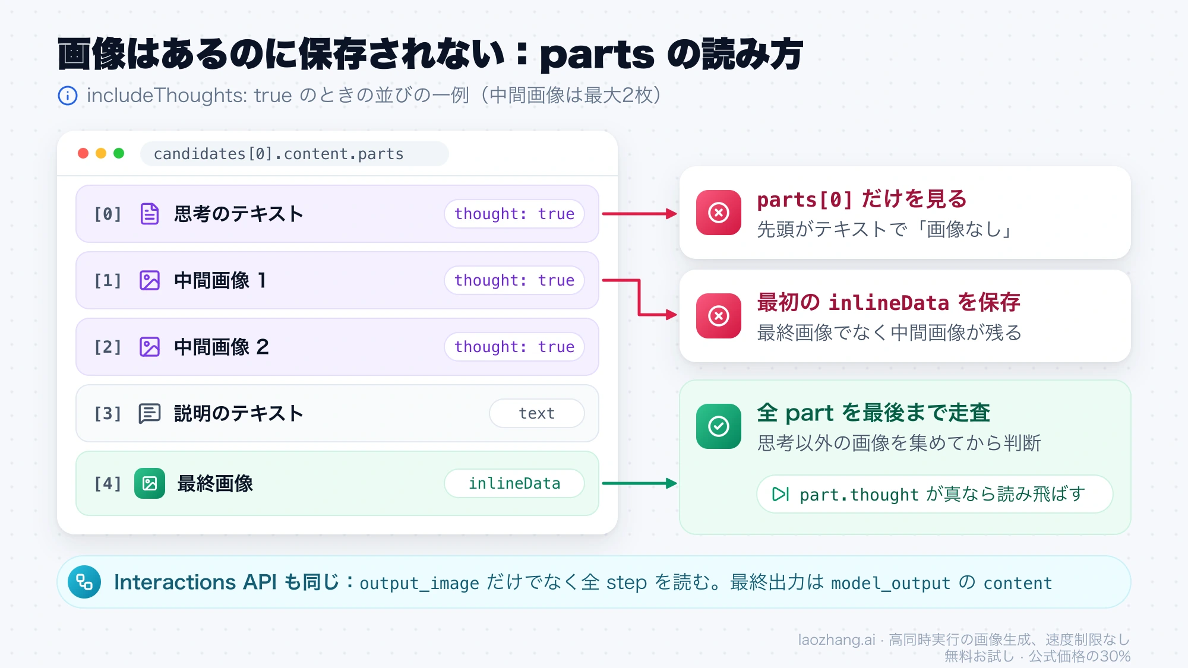Click the [0] index label

pos(108,214)
